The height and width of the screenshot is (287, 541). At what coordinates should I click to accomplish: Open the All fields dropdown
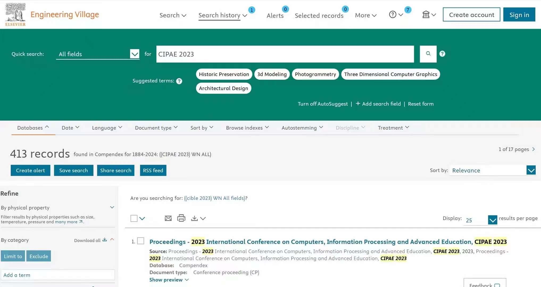point(135,54)
